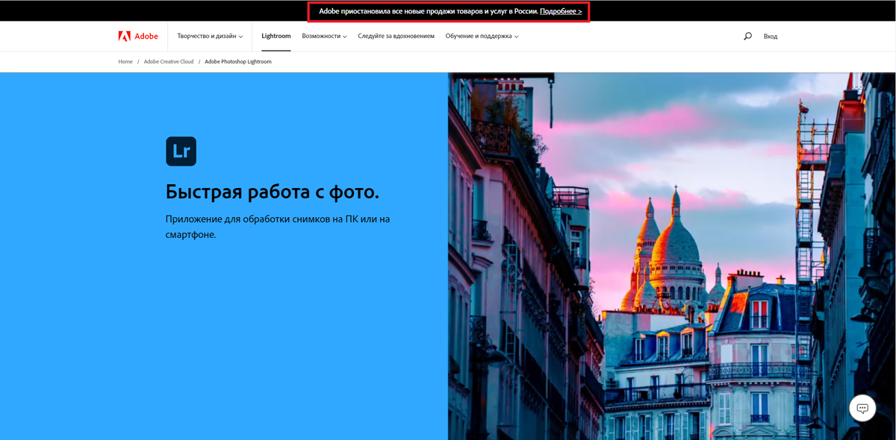The width and height of the screenshot is (896, 440).
Task: Open the «Следуйте за вдохновением» menu item
Action: tap(396, 35)
